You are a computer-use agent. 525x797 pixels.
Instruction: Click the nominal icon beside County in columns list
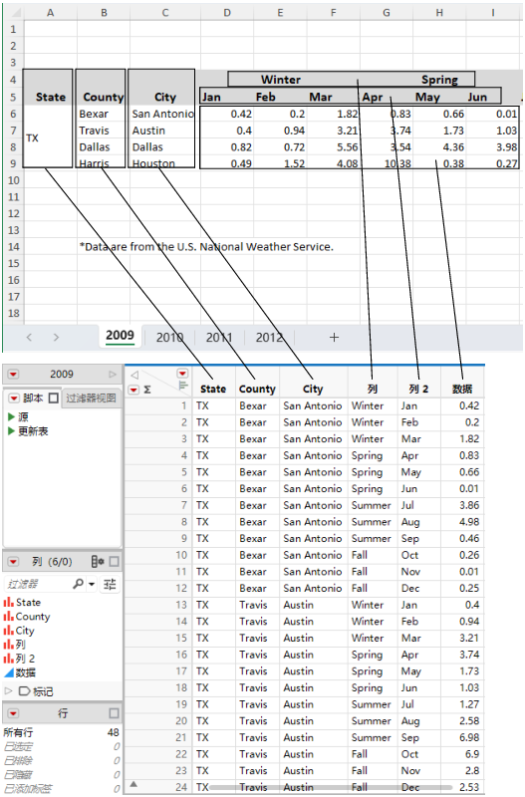click(9, 617)
